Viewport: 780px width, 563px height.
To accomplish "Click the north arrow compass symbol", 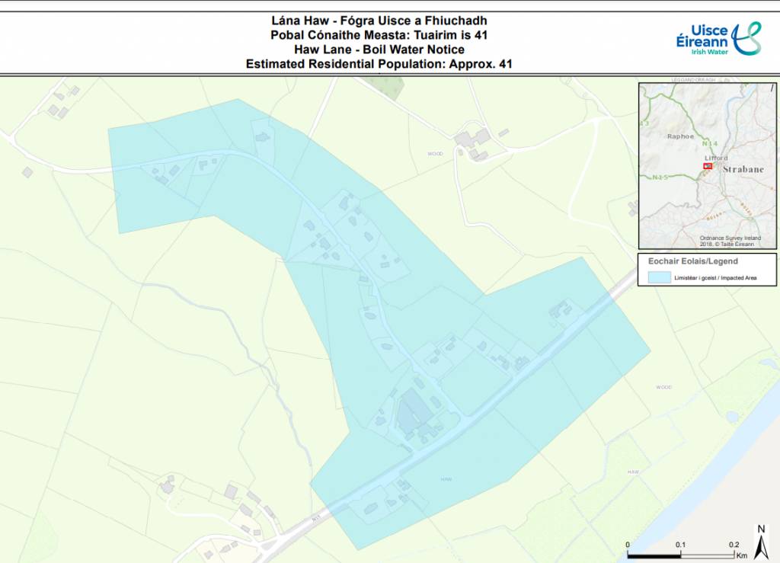I will click(760, 541).
